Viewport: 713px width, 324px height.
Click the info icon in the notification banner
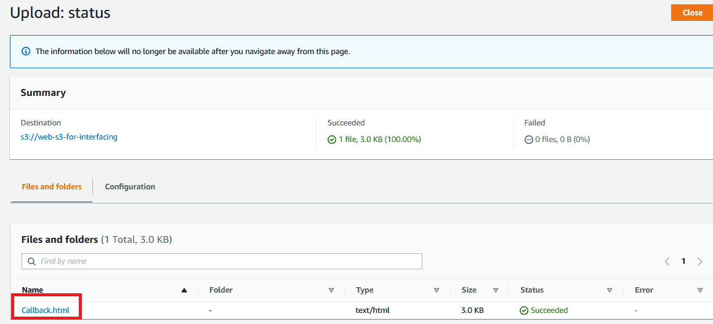pos(26,52)
